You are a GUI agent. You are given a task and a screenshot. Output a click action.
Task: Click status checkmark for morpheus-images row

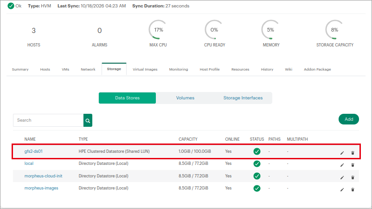(257, 189)
